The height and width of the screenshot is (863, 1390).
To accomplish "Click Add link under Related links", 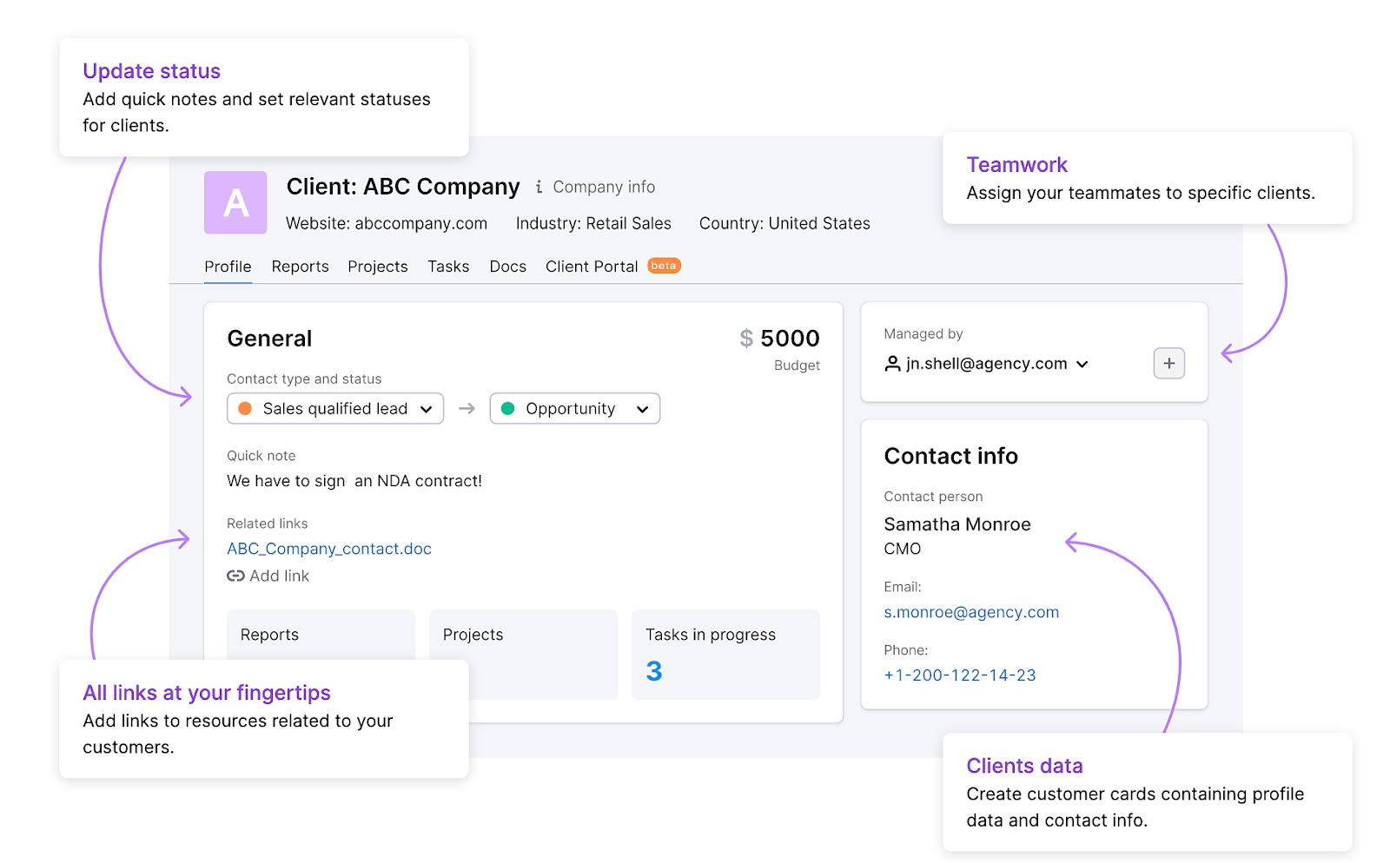I will [x=278, y=576].
